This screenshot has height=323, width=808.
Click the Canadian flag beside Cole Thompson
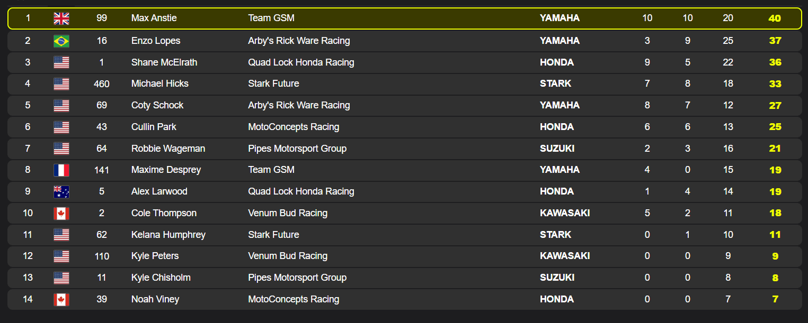[x=61, y=214]
